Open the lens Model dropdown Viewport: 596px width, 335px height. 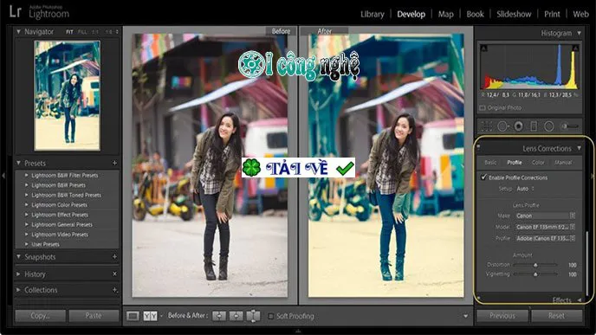click(545, 227)
